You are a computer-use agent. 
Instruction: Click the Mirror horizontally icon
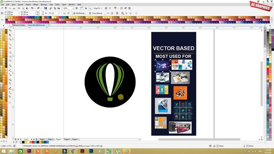(x=65, y=13)
